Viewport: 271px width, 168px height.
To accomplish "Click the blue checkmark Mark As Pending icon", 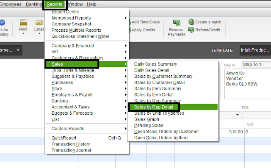I will [2, 22].
